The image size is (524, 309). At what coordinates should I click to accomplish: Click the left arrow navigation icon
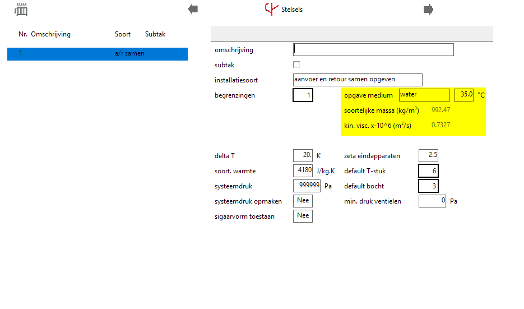tap(193, 9)
